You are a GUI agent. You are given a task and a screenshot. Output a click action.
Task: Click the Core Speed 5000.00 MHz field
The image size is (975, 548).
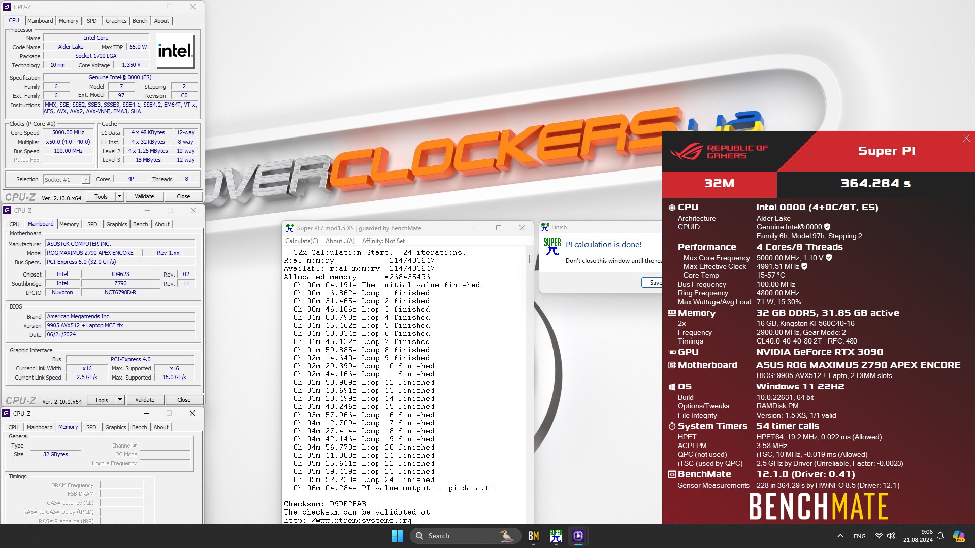pos(69,133)
